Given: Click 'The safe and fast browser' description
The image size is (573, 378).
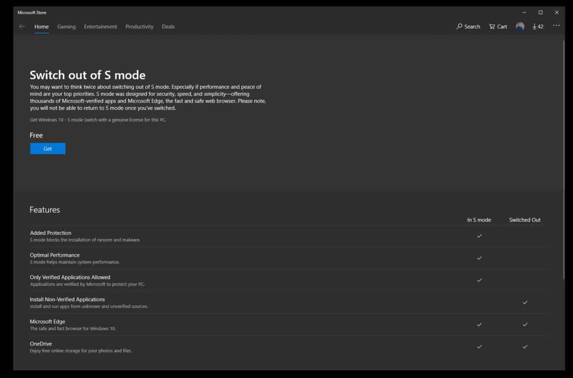Looking at the screenshot, I should tap(73, 329).
